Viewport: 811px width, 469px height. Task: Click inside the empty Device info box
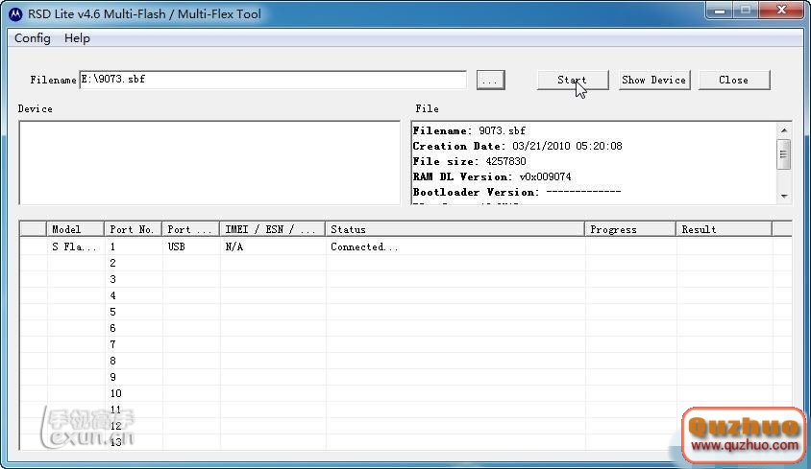click(x=209, y=163)
